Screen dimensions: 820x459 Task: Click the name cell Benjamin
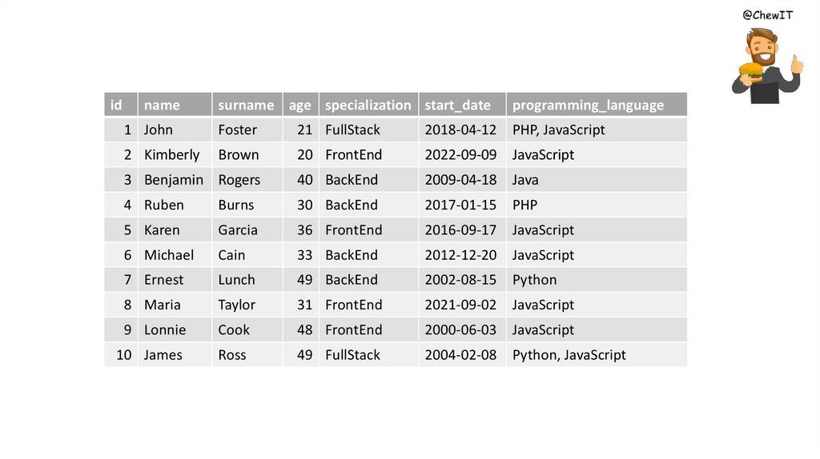[174, 180]
